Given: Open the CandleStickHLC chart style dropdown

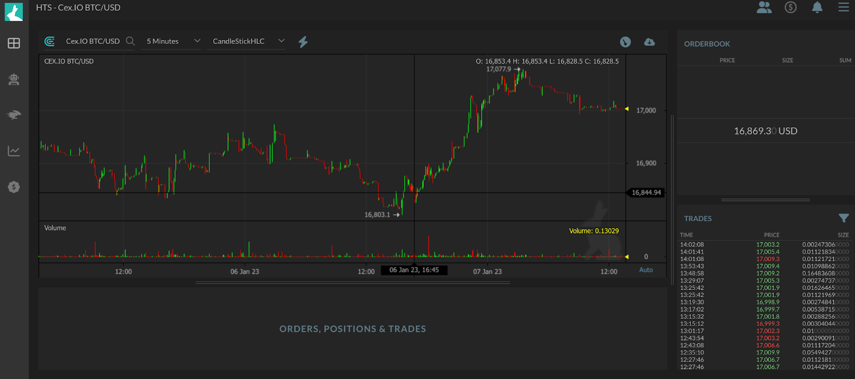Looking at the screenshot, I should [x=246, y=41].
